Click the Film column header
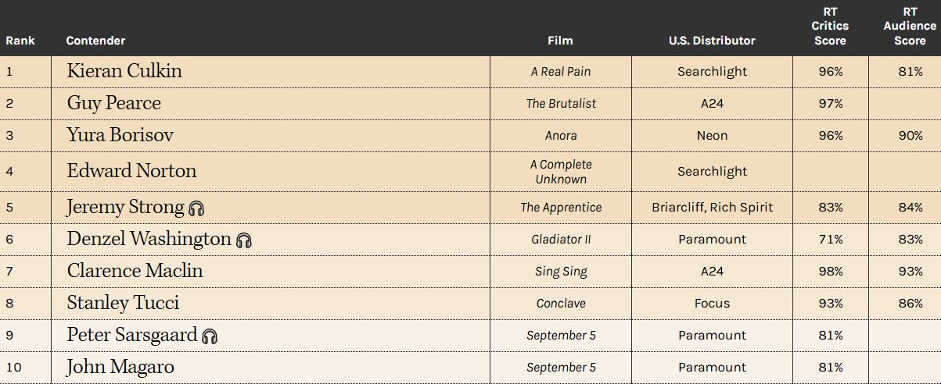Viewport: 941px width, 384px height. [560, 41]
